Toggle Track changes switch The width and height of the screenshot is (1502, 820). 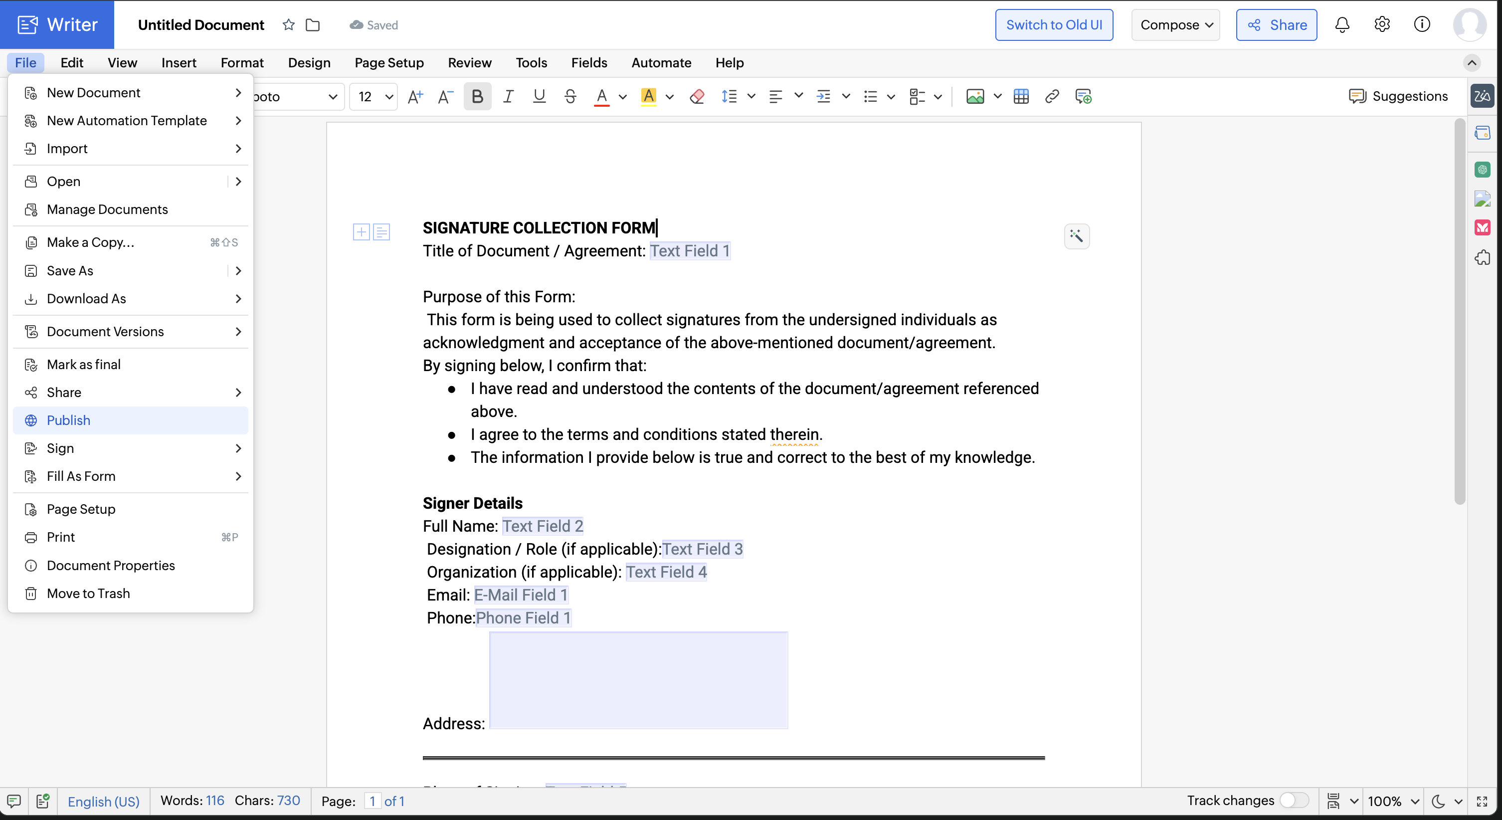click(x=1294, y=800)
